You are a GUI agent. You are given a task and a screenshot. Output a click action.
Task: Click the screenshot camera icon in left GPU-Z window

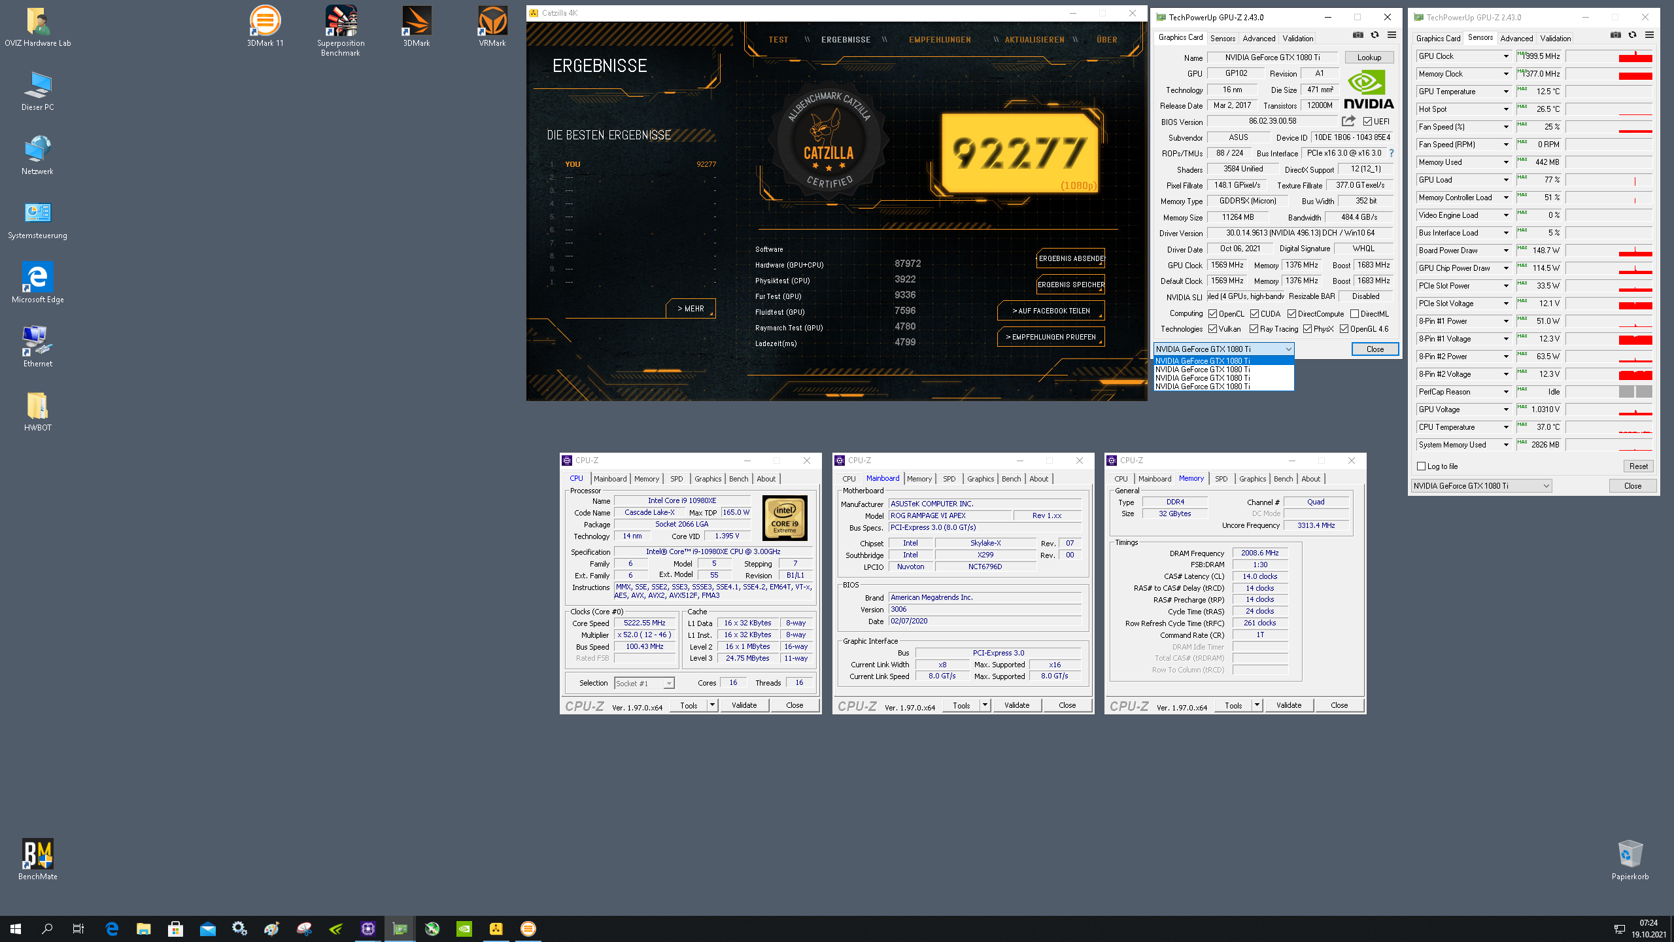click(1358, 35)
